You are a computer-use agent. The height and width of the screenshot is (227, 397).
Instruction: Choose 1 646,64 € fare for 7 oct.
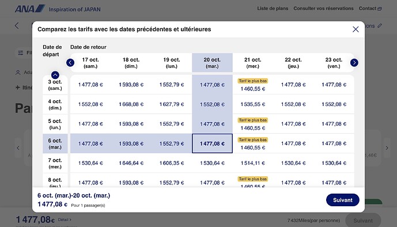(131, 163)
